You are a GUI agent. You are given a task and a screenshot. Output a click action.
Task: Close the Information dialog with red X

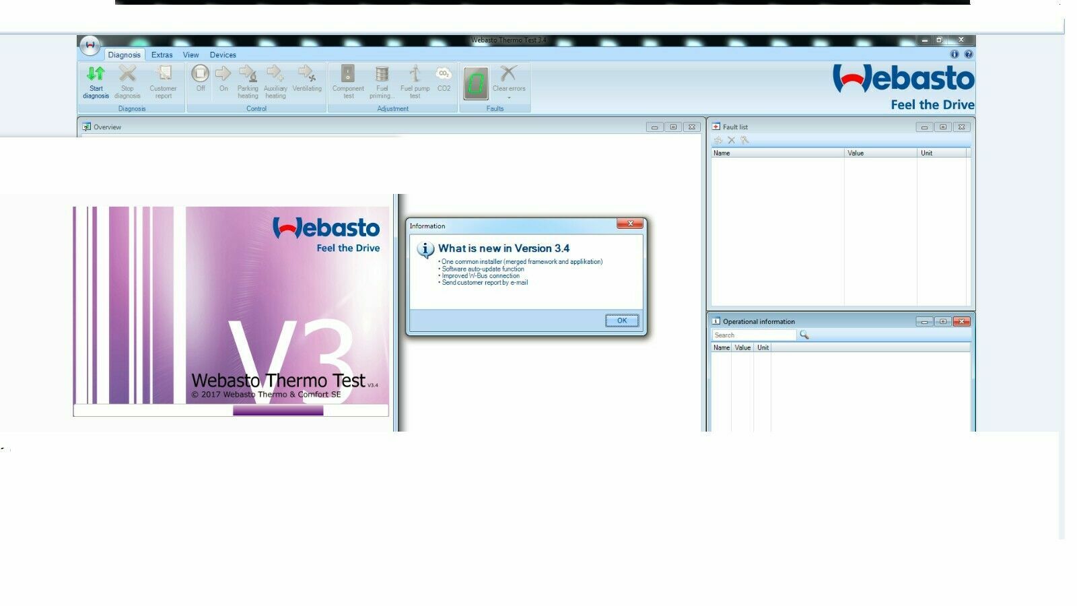[x=630, y=224]
